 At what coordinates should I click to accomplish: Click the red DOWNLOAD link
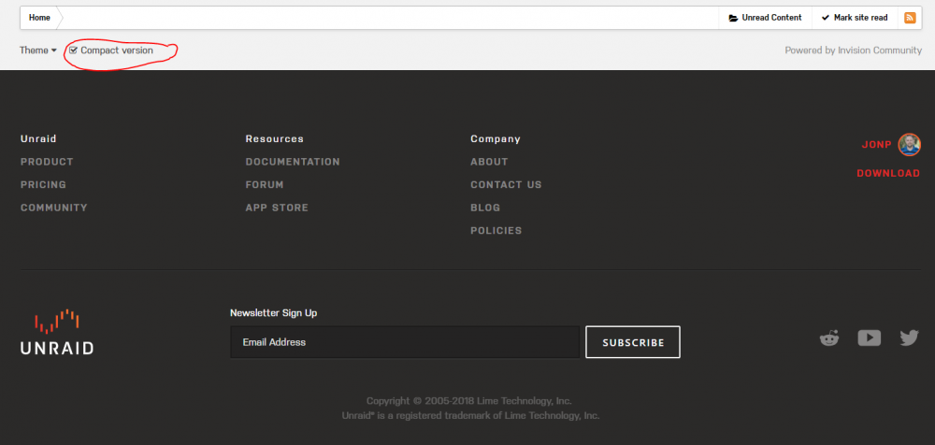pos(888,173)
